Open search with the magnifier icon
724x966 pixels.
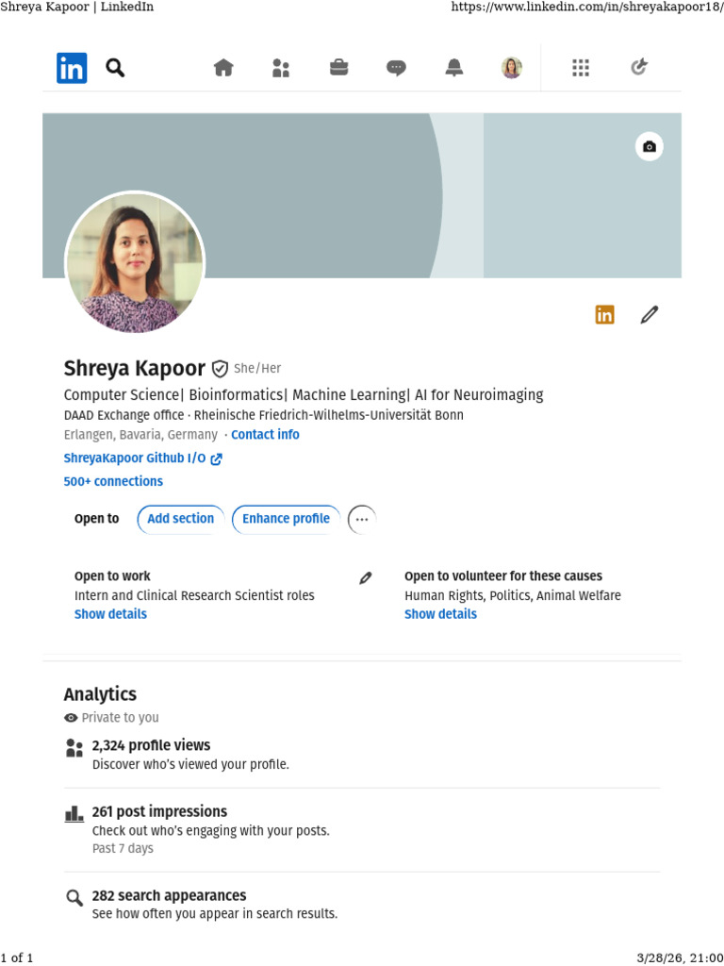click(115, 67)
